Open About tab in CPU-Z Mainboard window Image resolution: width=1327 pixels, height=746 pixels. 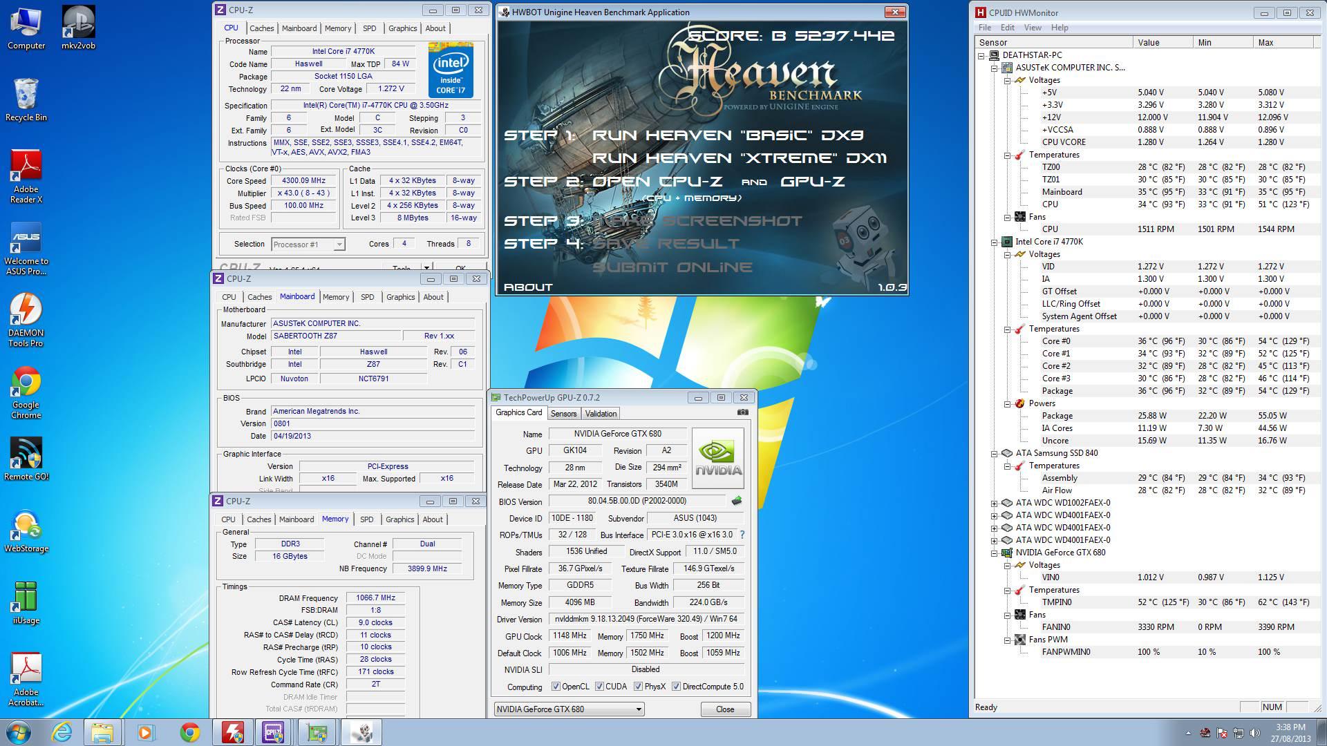[433, 297]
